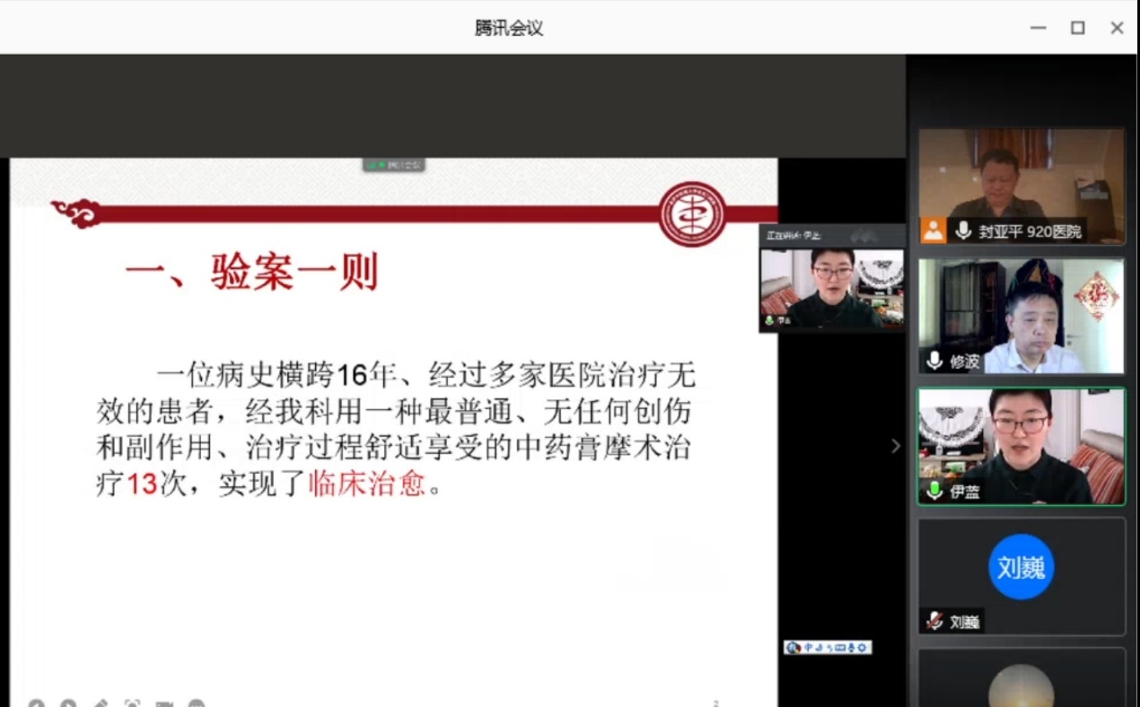The width and height of the screenshot is (1140, 707).
Task: Minimize the 腾讯会议 meeting window
Action: 1038,28
